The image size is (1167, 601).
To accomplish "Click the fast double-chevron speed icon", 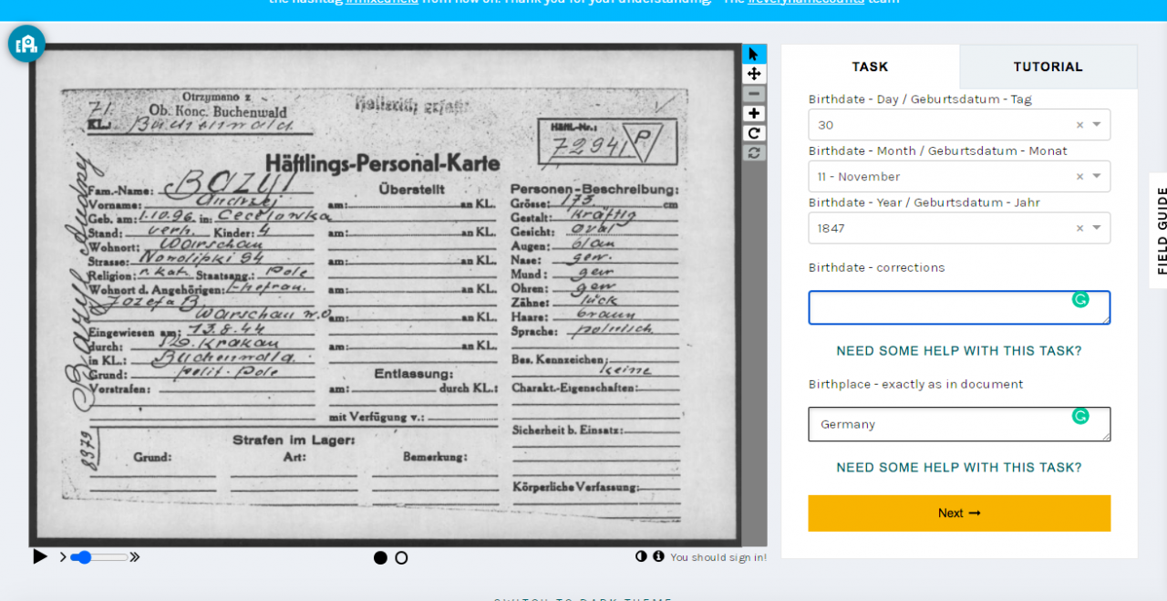I will [x=135, y=557].
